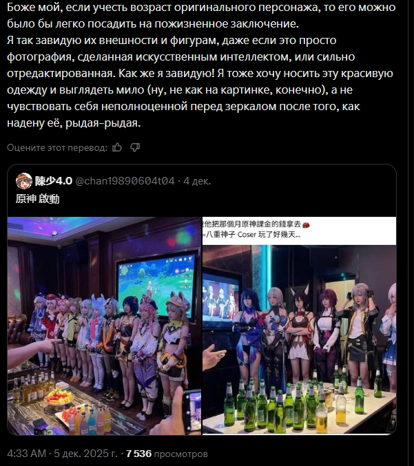414x466 pixels.
Task: Open the right photo with green beer bottles
Action: 299,326
